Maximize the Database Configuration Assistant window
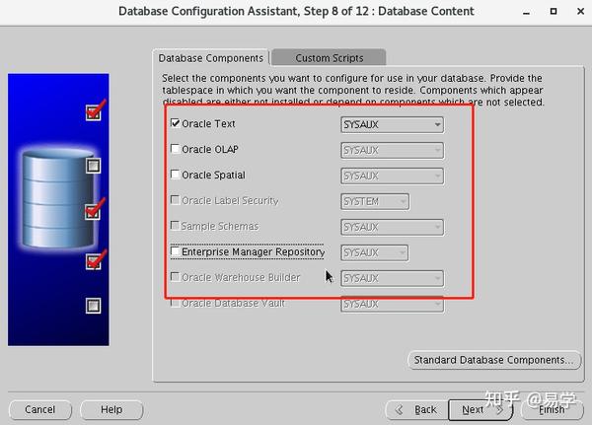This screenshot has width=592, height=425. [554, 11]
